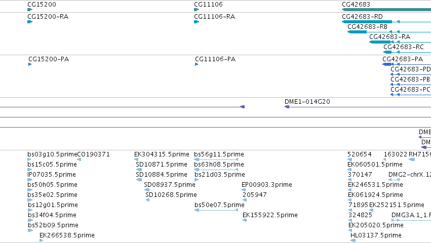Image resolution: width=431 pixels, height=243 pixels.
Task: Select the CG11106 gene arrow glyph
Action: [x=197, y=10]
